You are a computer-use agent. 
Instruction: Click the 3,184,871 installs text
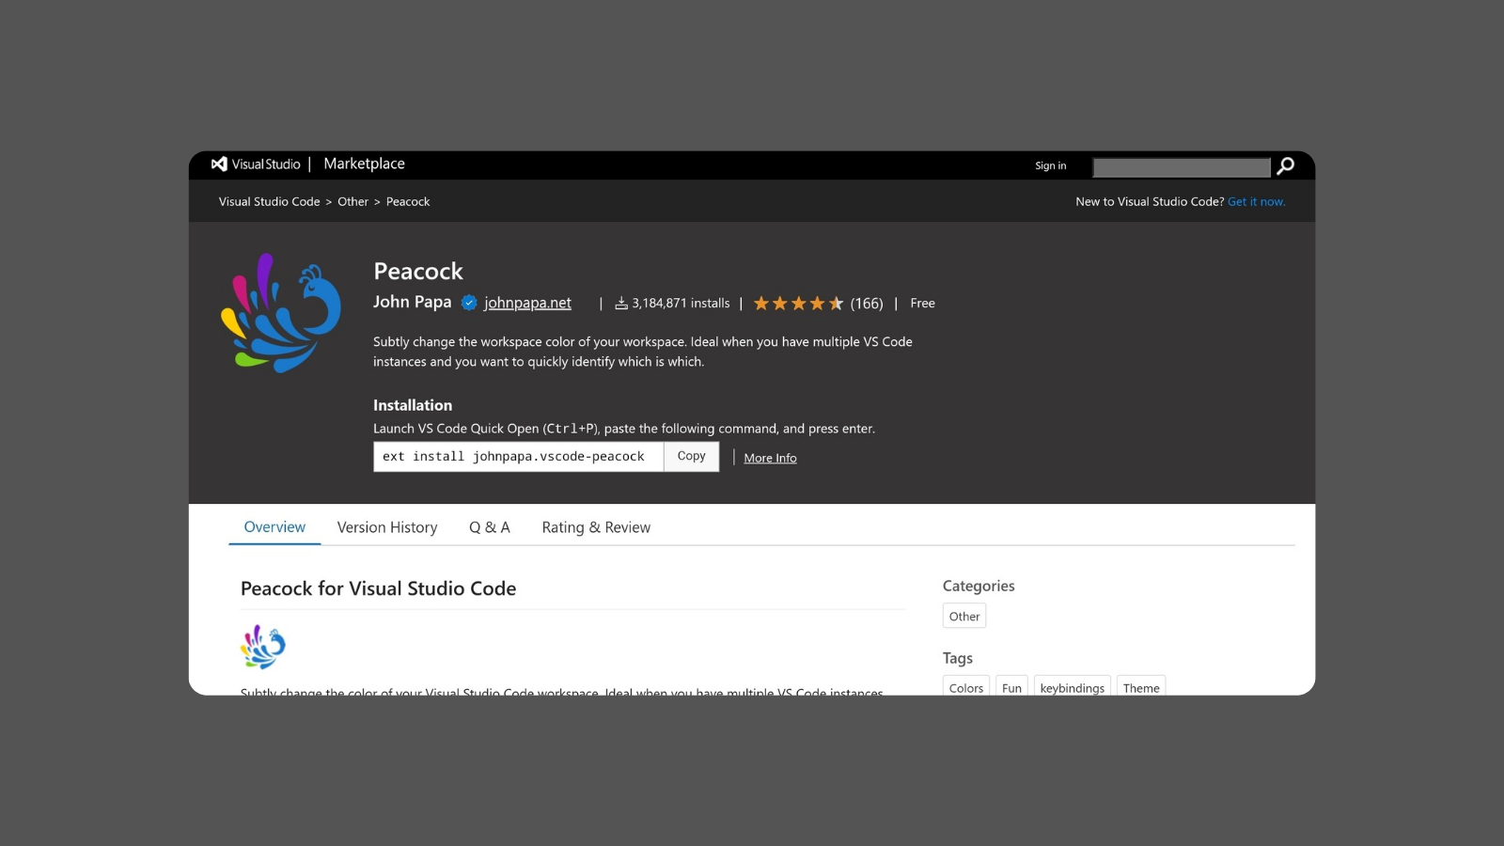[681, 303]
